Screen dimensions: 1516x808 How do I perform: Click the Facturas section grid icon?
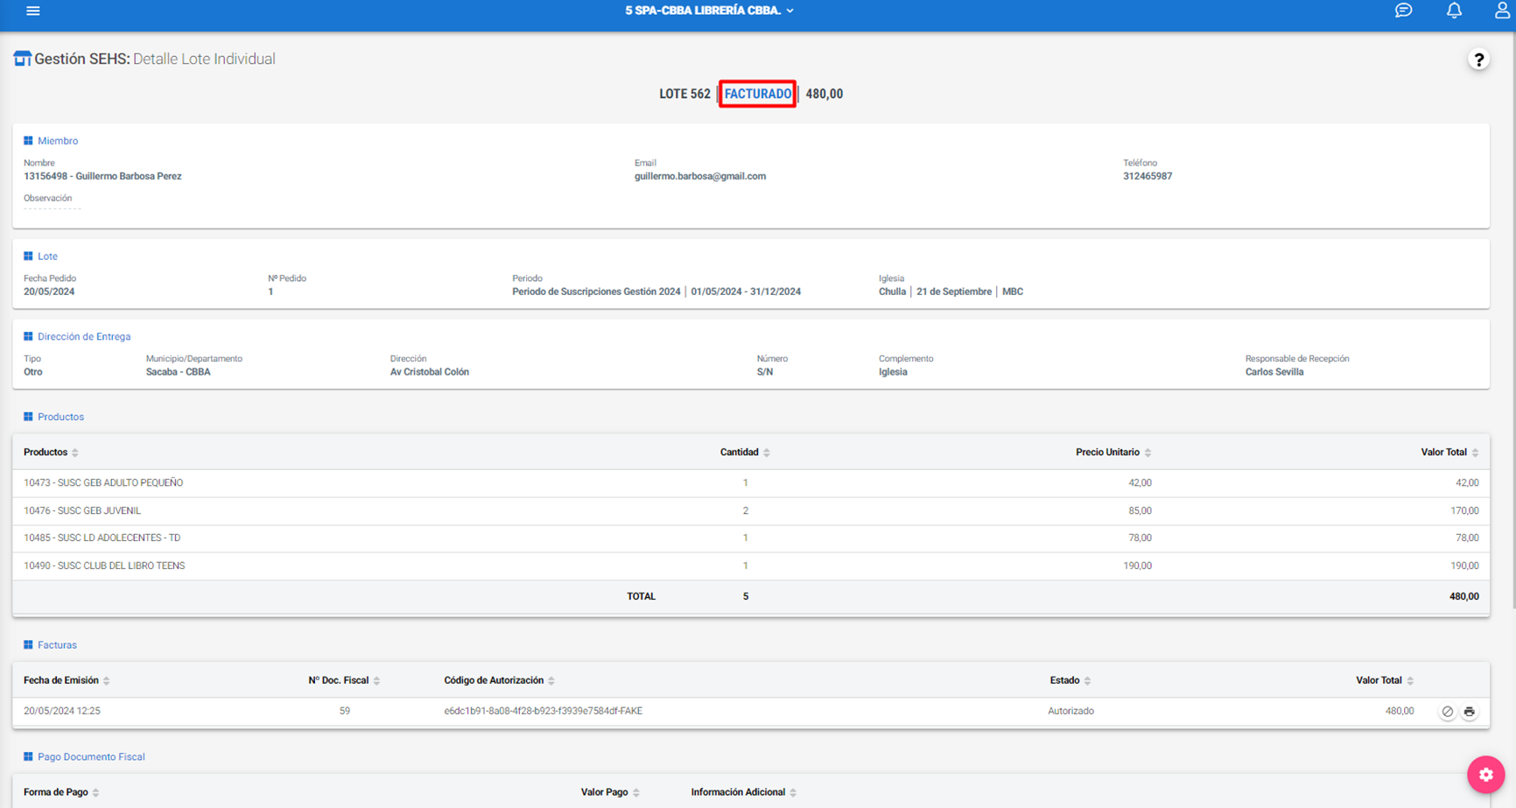click(28, 645)
